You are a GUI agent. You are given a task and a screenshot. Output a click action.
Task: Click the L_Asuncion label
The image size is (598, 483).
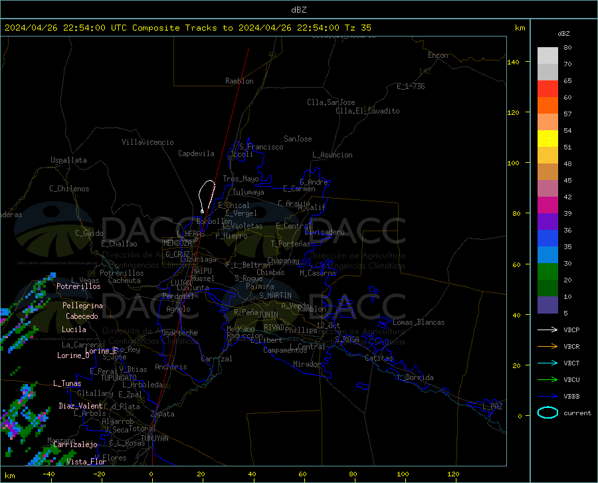coord(332,155)
